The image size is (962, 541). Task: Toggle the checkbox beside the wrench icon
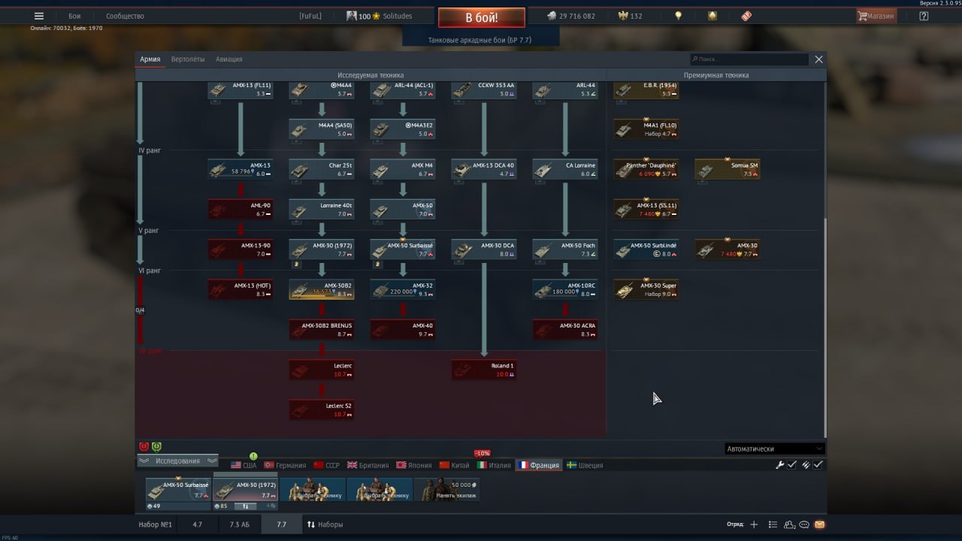pyautogui.click(x=791, y=465)
